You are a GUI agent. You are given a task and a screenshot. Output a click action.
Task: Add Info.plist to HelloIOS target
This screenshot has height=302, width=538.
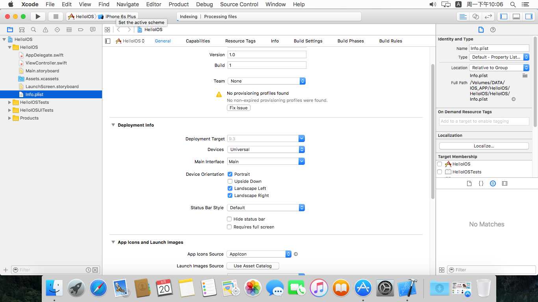[x=440, y=164]
